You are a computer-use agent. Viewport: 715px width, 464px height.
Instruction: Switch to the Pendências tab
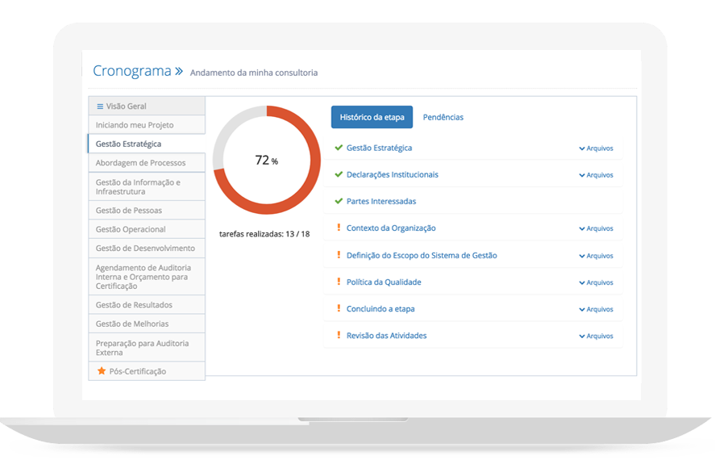[x=443, y=117]
